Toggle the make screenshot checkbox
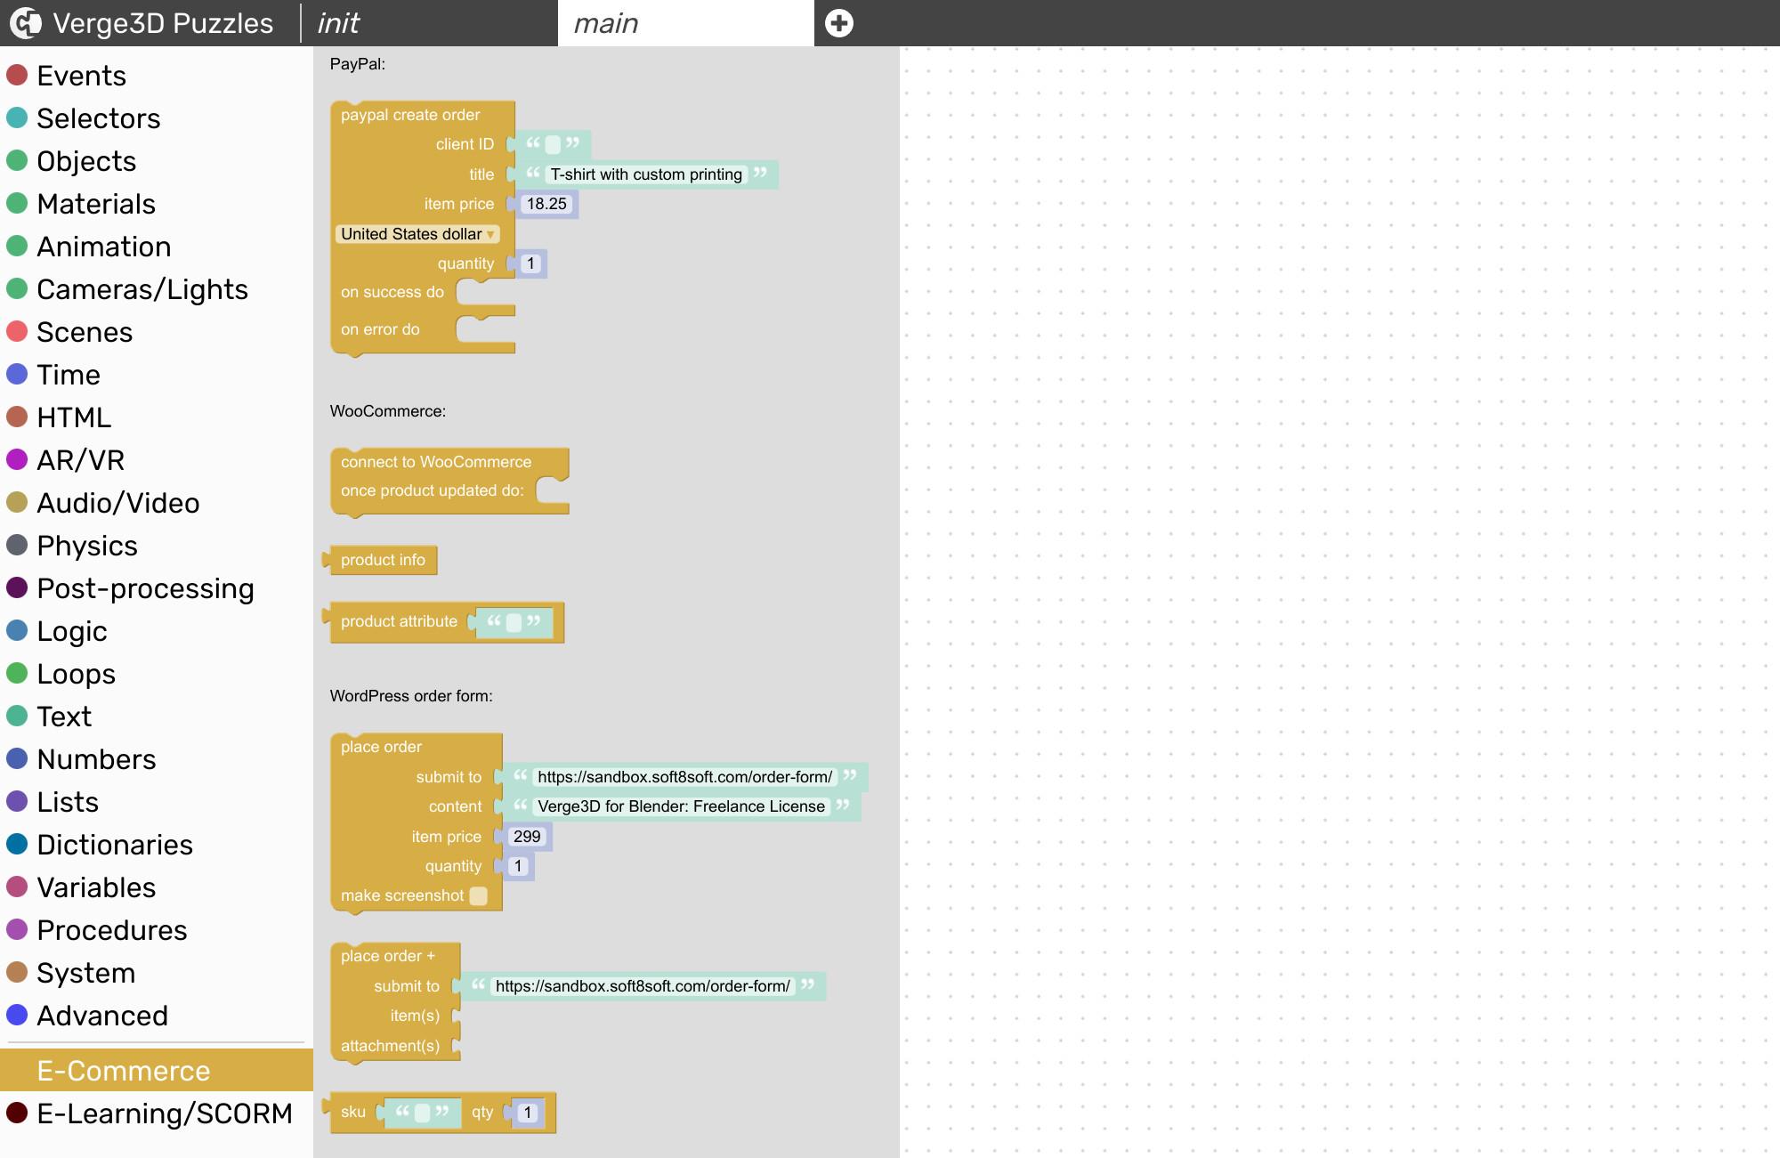The height and width of the screenshot is (1158, 1780). tap(477, 895)
